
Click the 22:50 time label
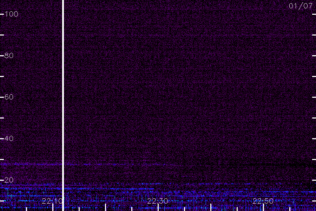[x=263, y=201]
